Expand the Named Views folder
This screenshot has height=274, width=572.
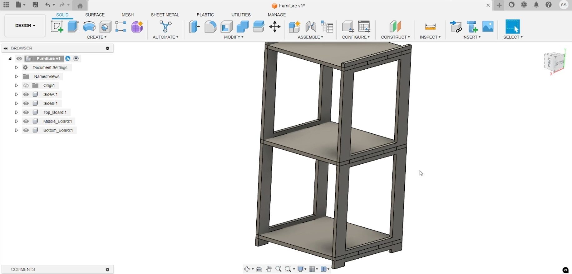(x=17, y=77)
